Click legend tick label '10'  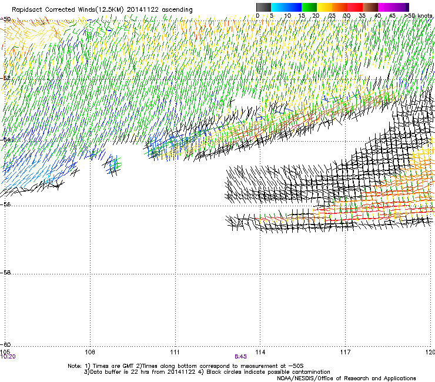click(x=287, y=15)
